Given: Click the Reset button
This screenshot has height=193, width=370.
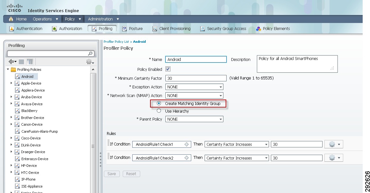Looking at the screenshot, I should [131, 174].
